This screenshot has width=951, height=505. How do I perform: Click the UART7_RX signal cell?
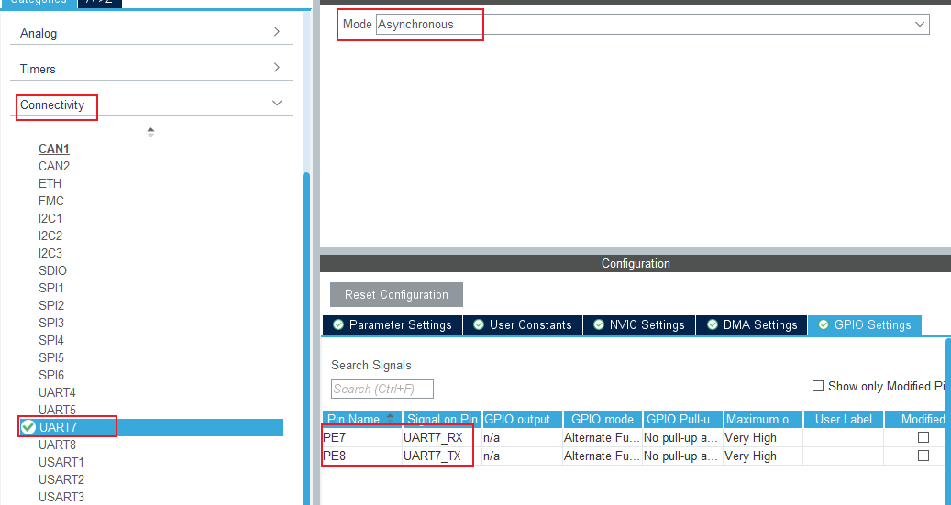point(442,438)
